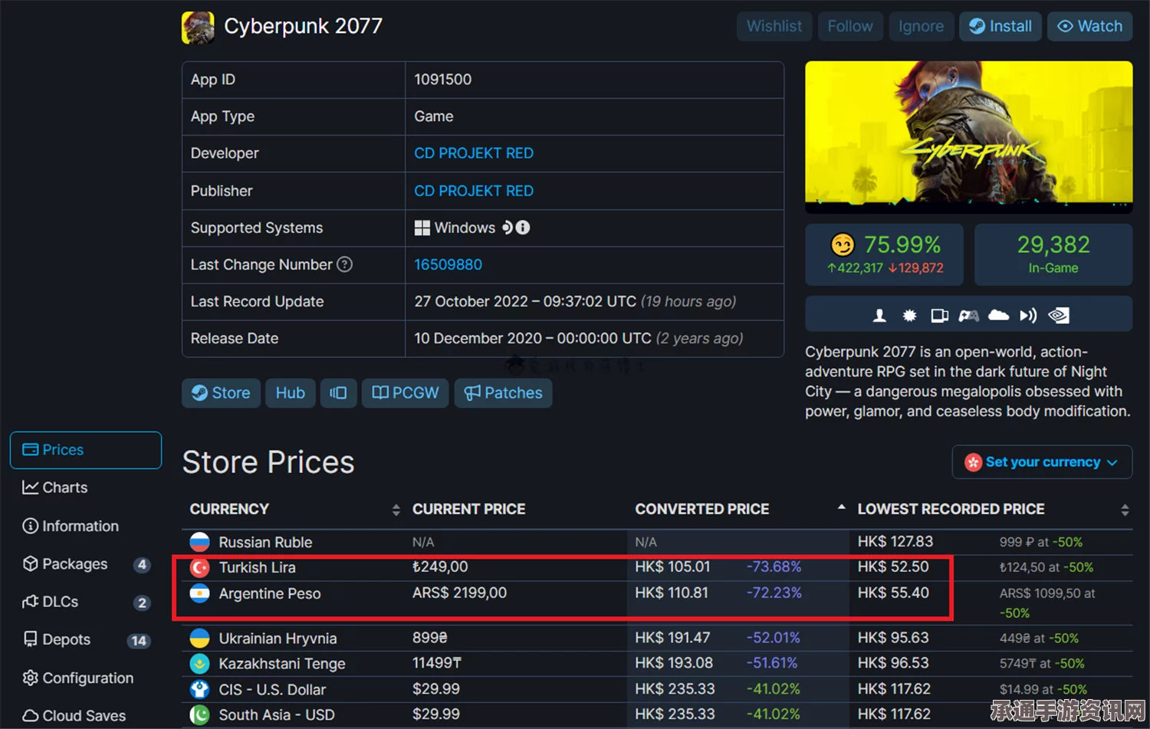Screen dimensions: 1150x729
Task: Click the info icon beside Windows
Action: (523, 228)
